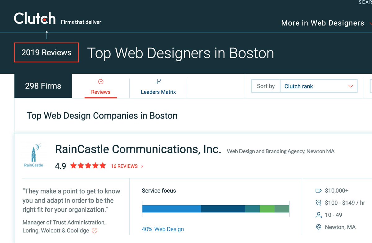Click the clock icon beside $100 - $149 / hr

click(x=318, y=203)
